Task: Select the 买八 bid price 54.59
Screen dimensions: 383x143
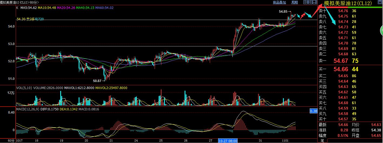Action: click(343, 108)
